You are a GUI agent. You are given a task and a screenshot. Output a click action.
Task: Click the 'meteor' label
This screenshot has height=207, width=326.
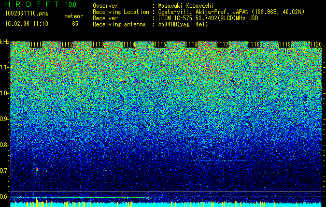coord(74,16)
